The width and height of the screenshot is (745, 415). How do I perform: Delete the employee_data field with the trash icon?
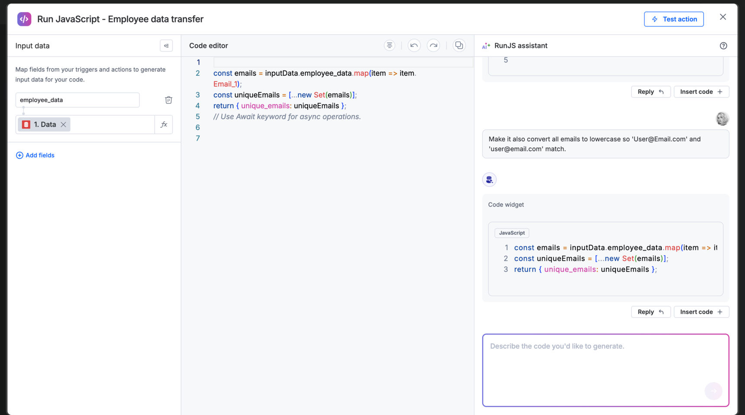pos(168,100)
